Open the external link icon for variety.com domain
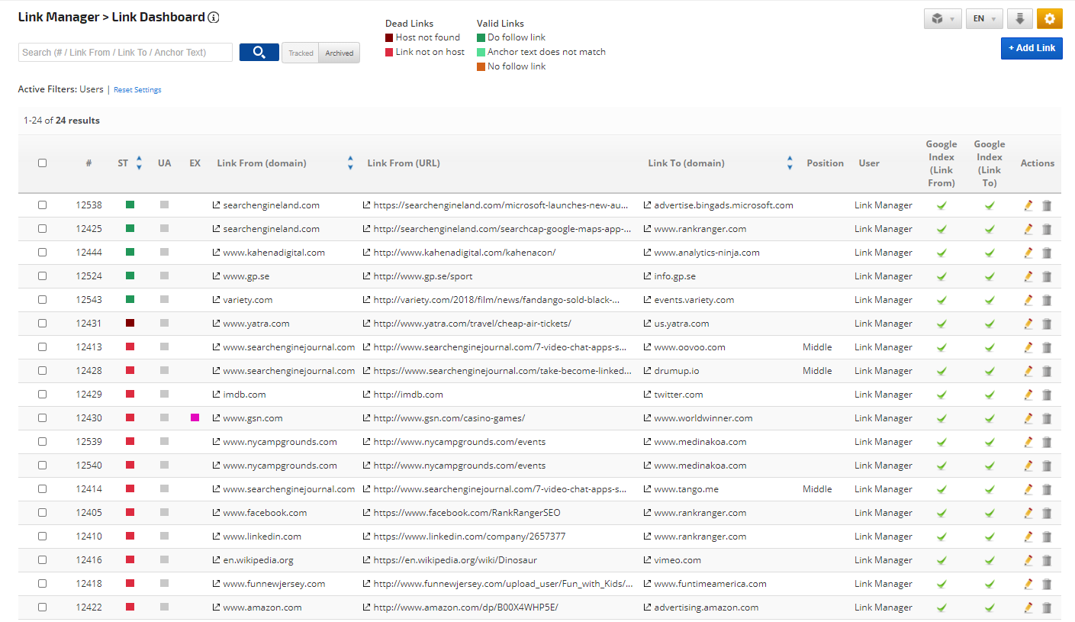The width and height of the screenshot is (1075, 622). [216, 300]
